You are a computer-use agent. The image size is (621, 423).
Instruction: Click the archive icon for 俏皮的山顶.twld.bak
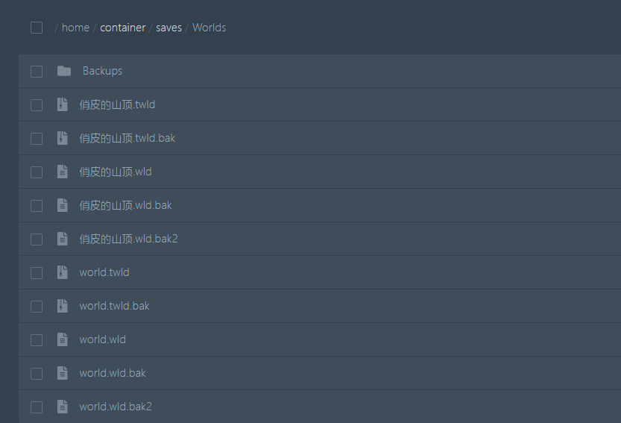click(63, 138)
